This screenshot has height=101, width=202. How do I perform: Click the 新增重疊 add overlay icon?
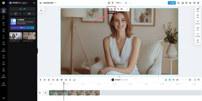pyautogui.click(x=111, y=9)
